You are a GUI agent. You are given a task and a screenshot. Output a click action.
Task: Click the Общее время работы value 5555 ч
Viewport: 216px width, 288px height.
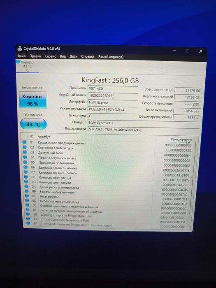click(x=186, y=118)
